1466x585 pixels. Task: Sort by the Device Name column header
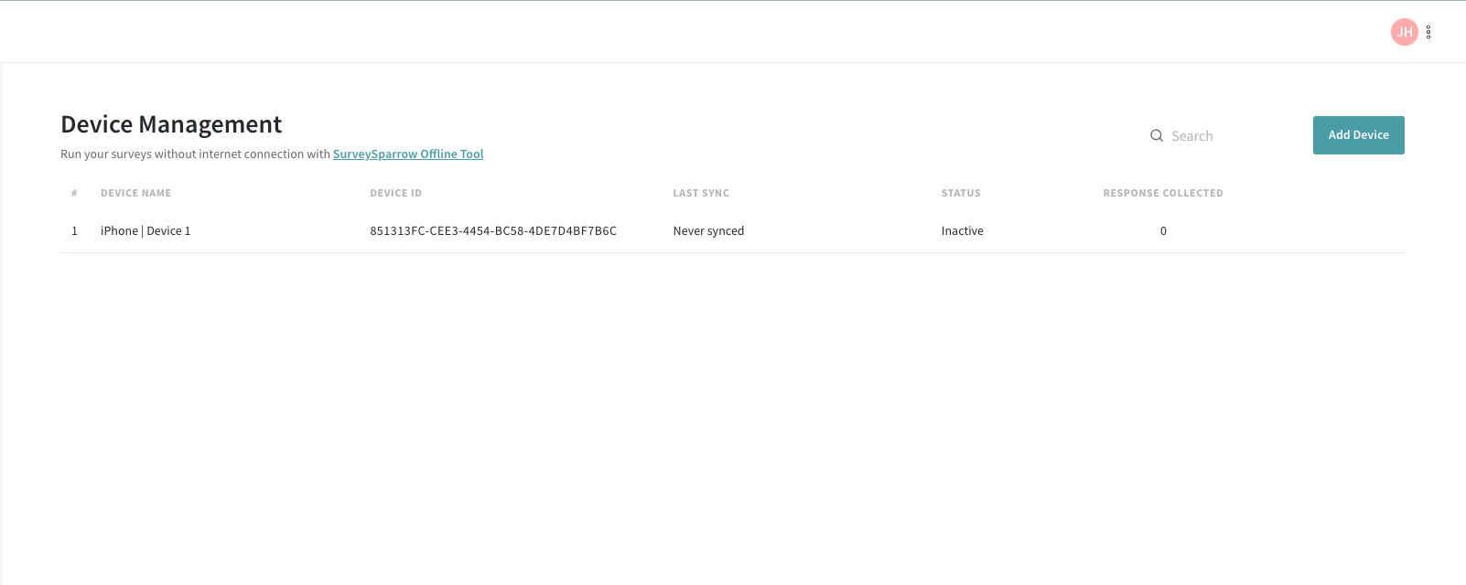135,193
